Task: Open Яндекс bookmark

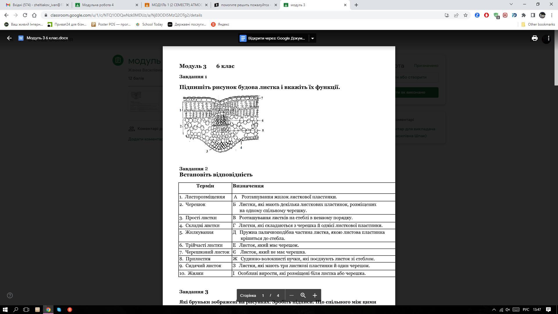Action: pyautogui.click(x=220, y=24)
